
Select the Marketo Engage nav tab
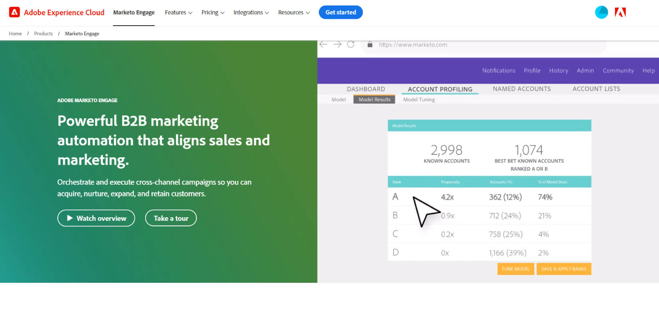coord(134,12)
